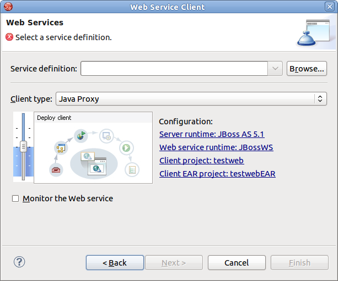
Task: Click the red error icon beside message
Action: (9, 37)
